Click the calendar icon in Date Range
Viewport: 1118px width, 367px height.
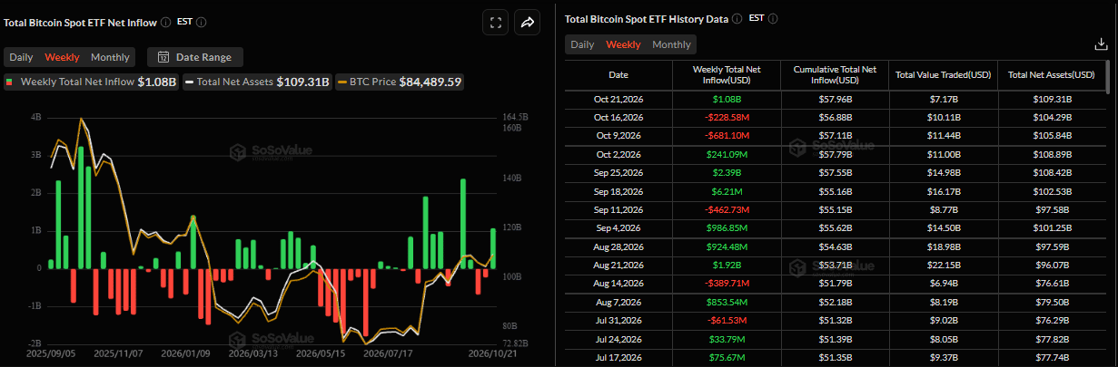coord(163,57)
